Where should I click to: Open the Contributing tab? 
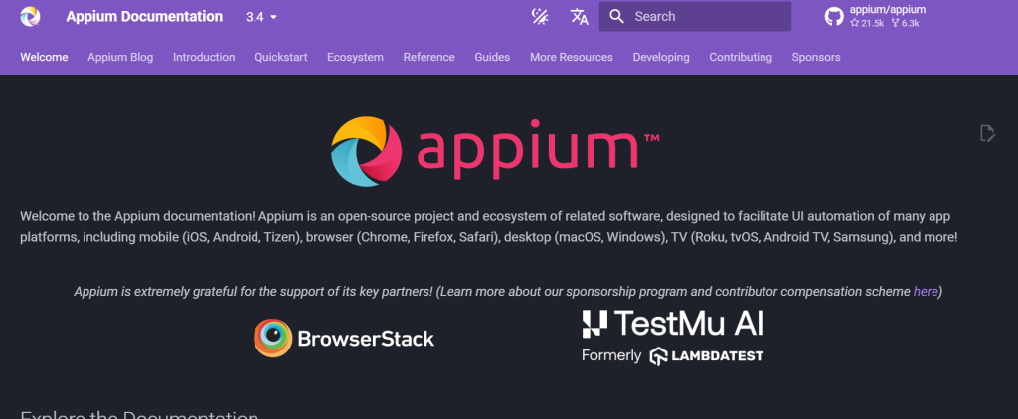[741, 57]
